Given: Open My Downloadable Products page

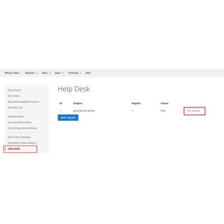Looking at the screenshot, I should tap(24, 102).
